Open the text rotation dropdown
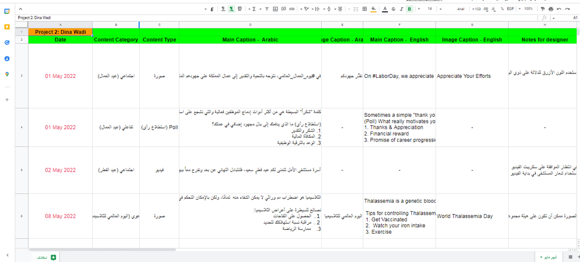 point(304,9)
